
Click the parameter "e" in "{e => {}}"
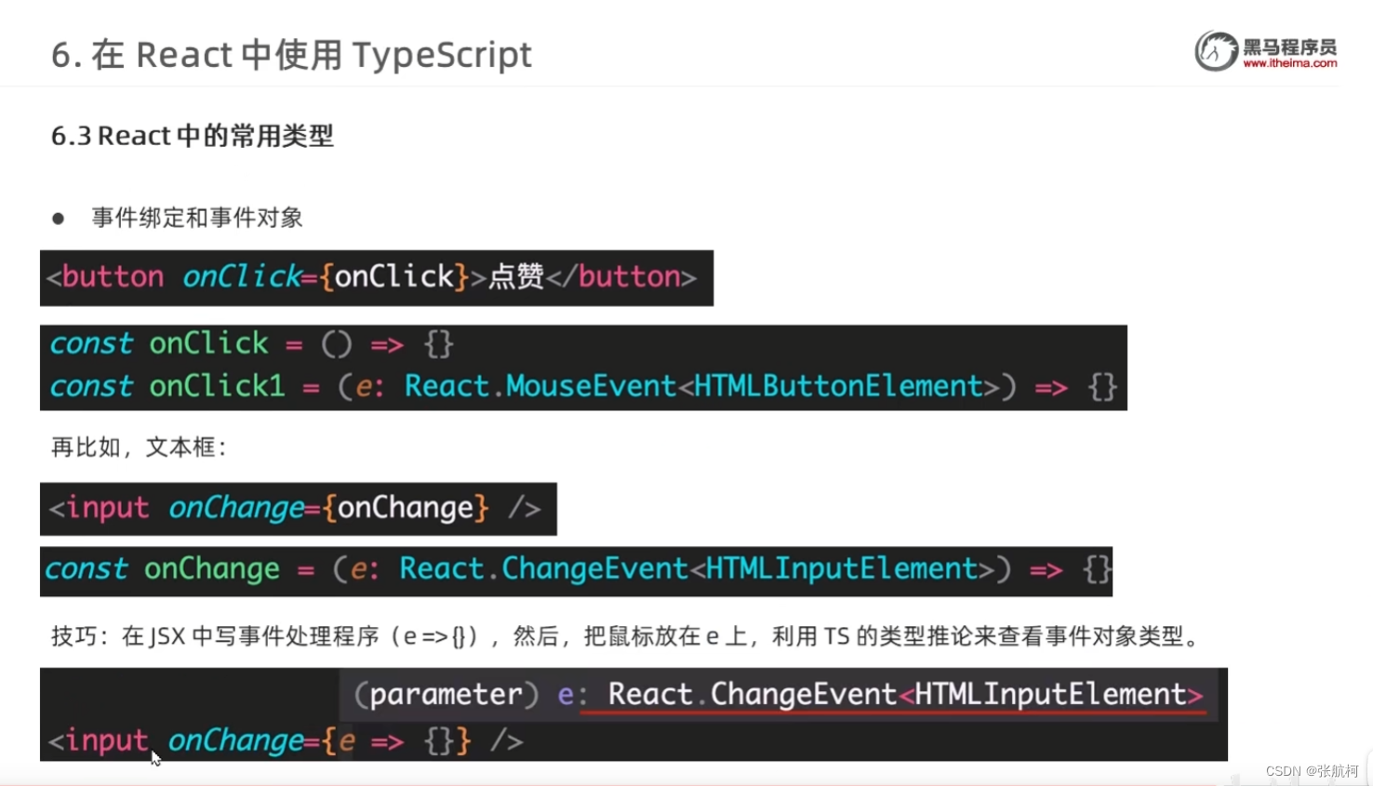pyautogui.click(x=347, y=741)
